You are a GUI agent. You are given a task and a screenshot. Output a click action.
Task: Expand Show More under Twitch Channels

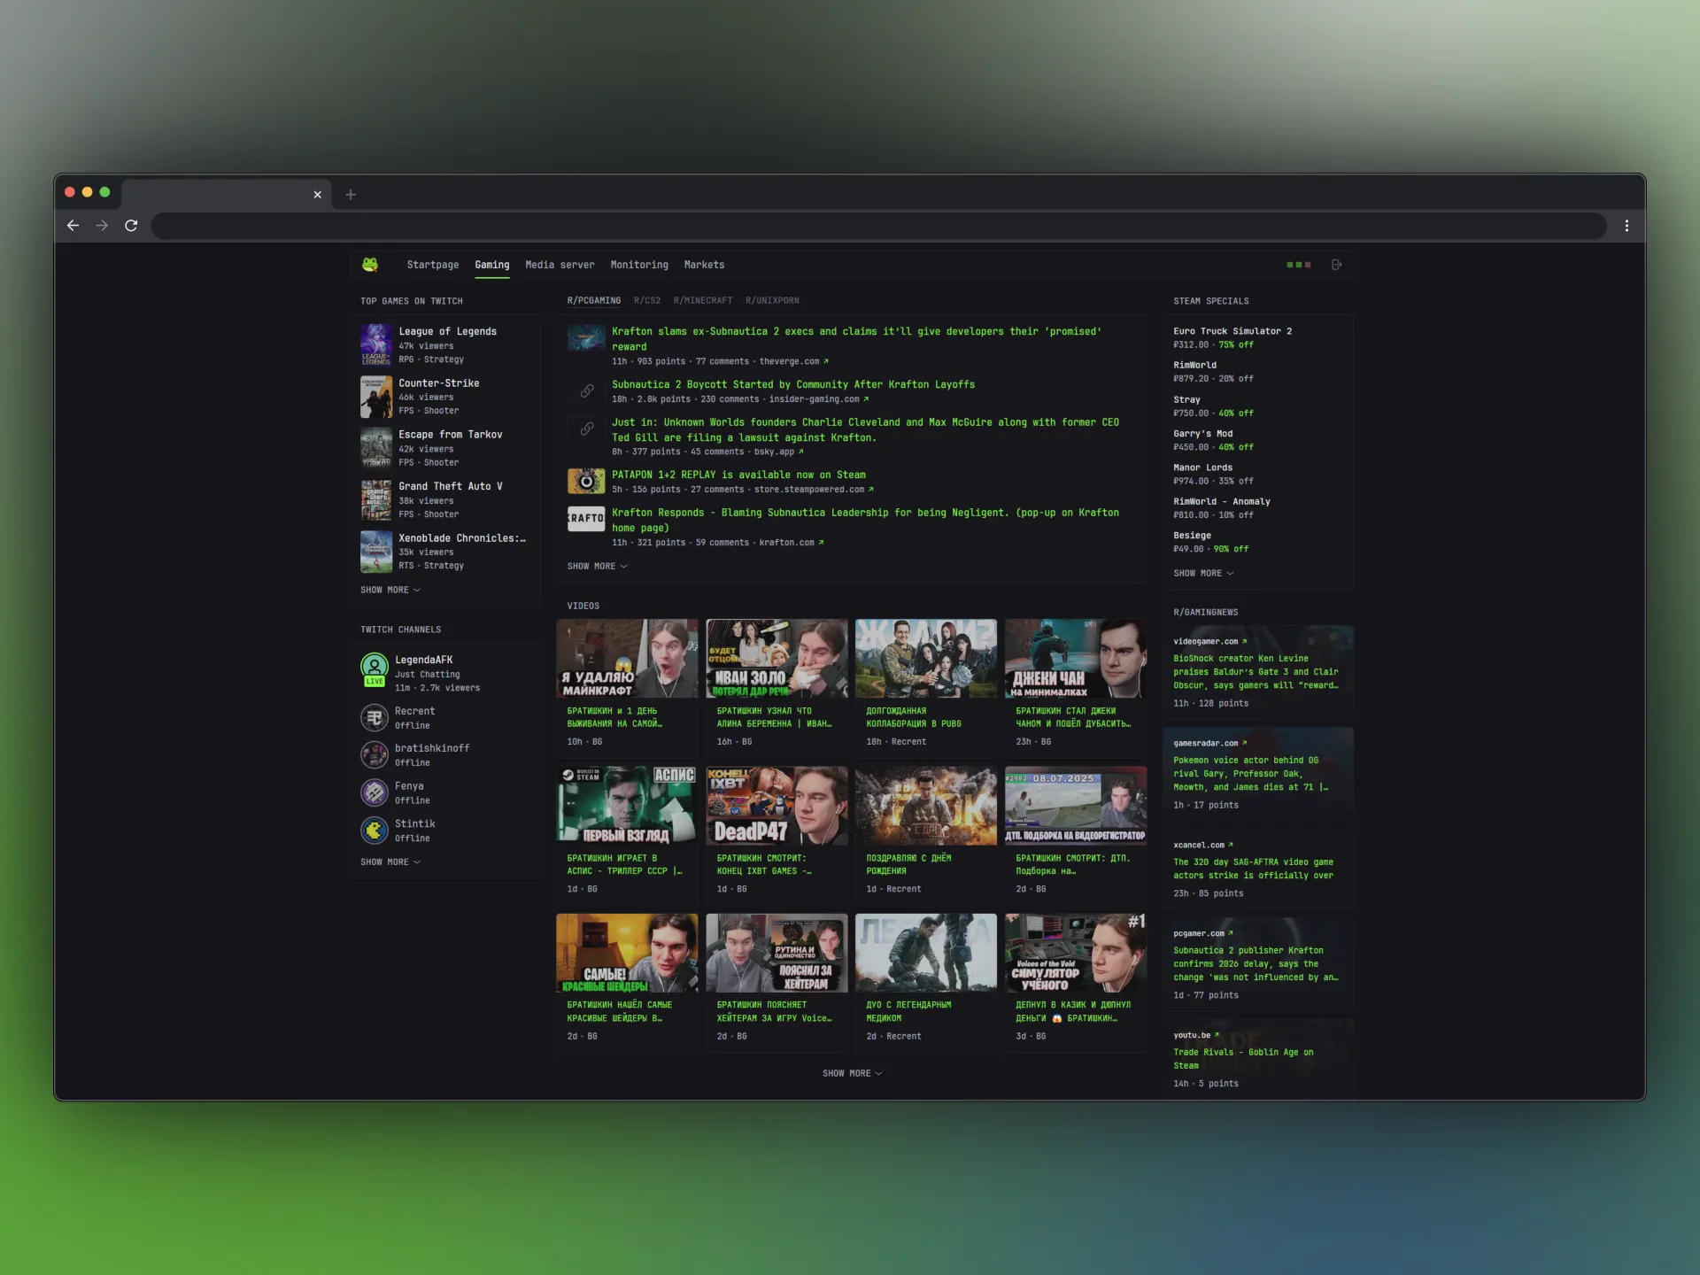(390, 862)
